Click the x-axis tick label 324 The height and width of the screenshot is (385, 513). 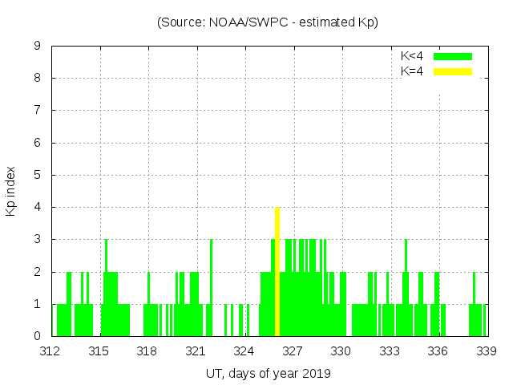(244, 351)
